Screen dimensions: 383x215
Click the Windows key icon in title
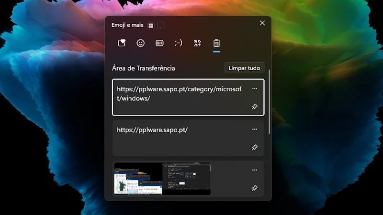[x=151, y=25]
